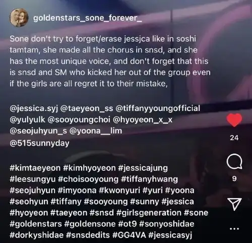The width and height of the screenshot is (252, 243).
Task: Browse the #girlsgeneration hashtag
Action: [x=149, y=213]
